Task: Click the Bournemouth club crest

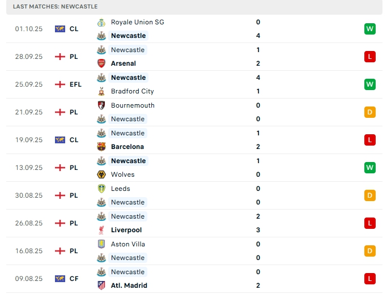Action: [x=101, y=105]
